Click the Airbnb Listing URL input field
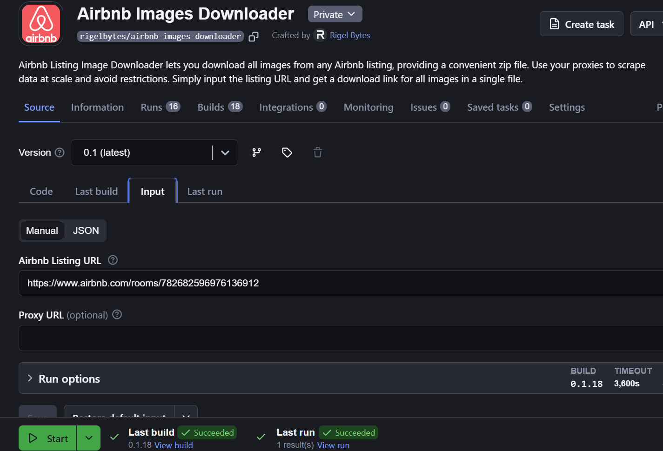663x451 pixels. point(341,283)
